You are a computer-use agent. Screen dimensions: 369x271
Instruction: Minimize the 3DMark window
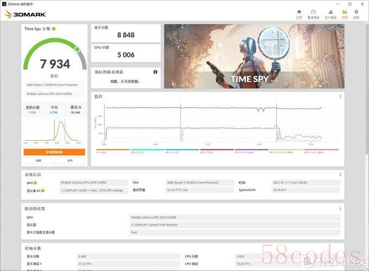pos(338,4)
